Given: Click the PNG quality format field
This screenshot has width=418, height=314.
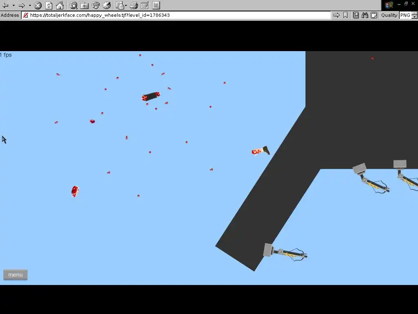Looking at the screenshot, I should pyautogui.click(x=405, y=15).
